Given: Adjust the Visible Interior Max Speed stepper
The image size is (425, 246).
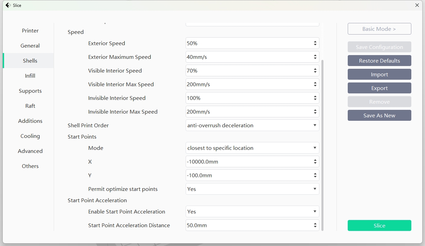Looking at the screenshot, I should click(315, 85).
